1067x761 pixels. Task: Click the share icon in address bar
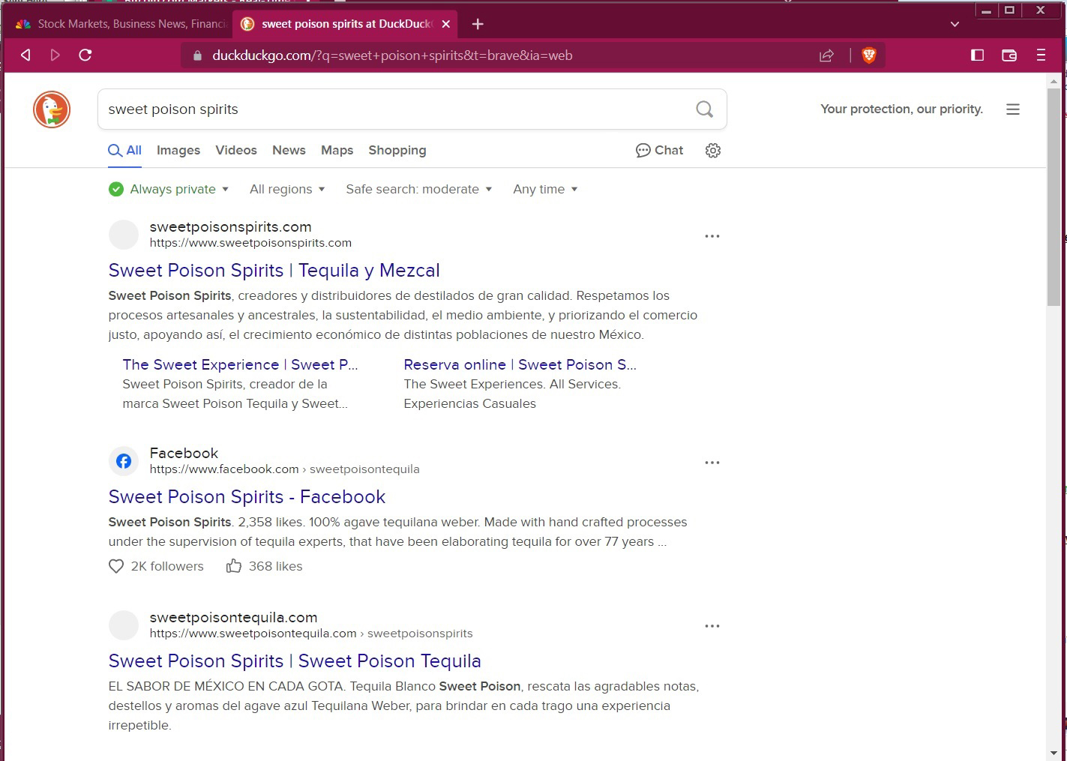pos(826,55)
